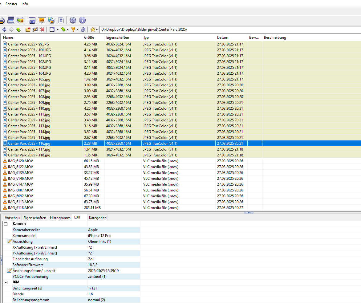Image resolution: width=361 pixels, height=303 pixels.
Task: Click the edit icon beside Ausrichtung
Action: point(10,241)
